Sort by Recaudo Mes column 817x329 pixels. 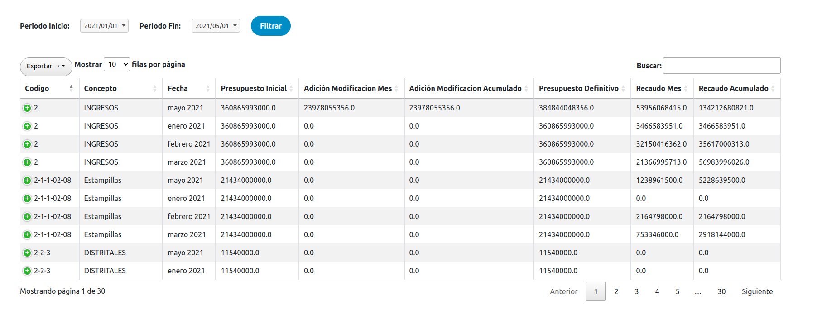click(x=662, y=88)
